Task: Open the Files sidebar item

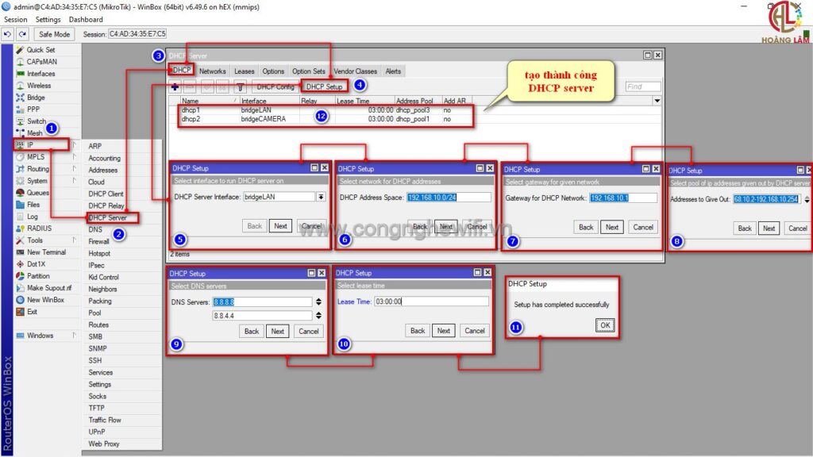Action: (33, 205)
